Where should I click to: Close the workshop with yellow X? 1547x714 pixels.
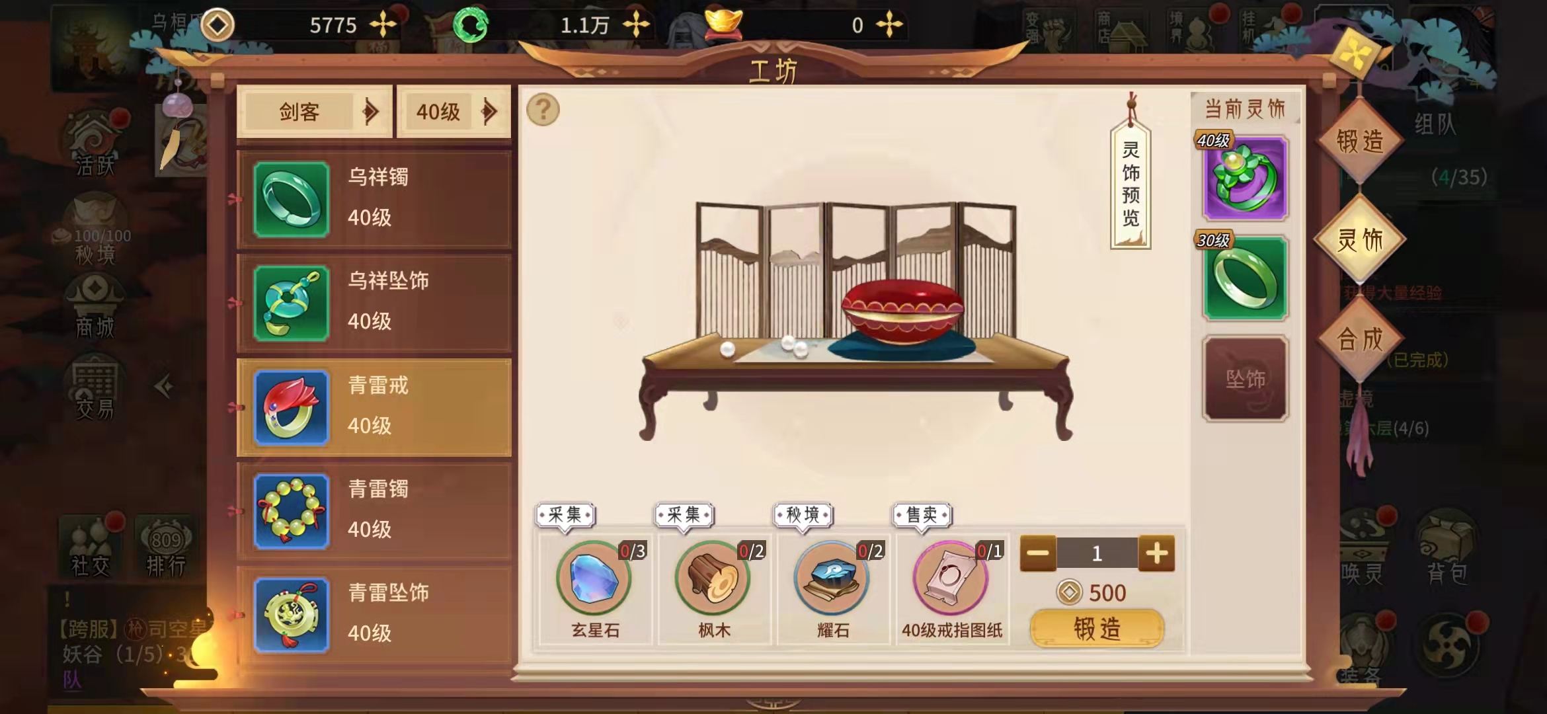click(x=1353, y=54)
